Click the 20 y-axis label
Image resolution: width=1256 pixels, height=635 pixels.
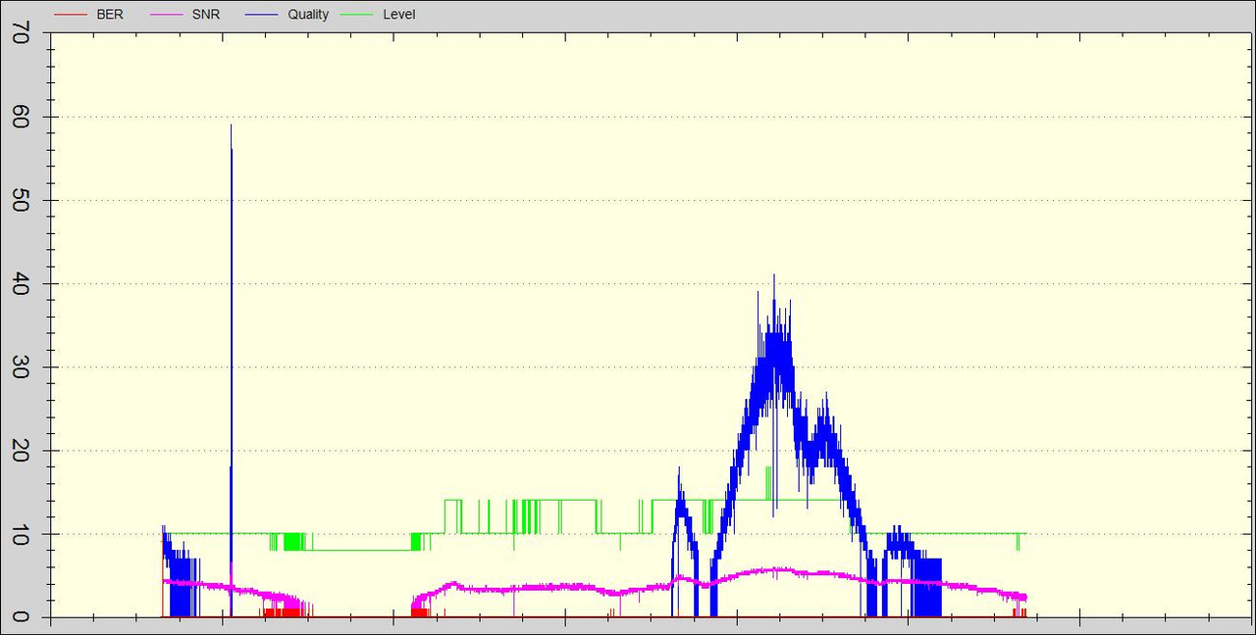19,451
